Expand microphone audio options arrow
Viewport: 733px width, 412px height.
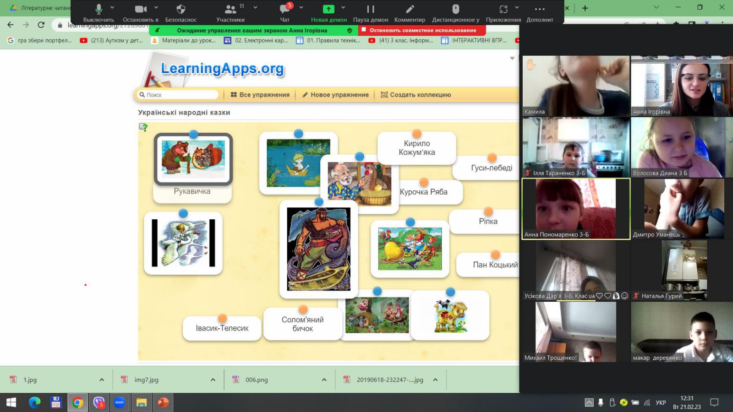pos(112,8)
